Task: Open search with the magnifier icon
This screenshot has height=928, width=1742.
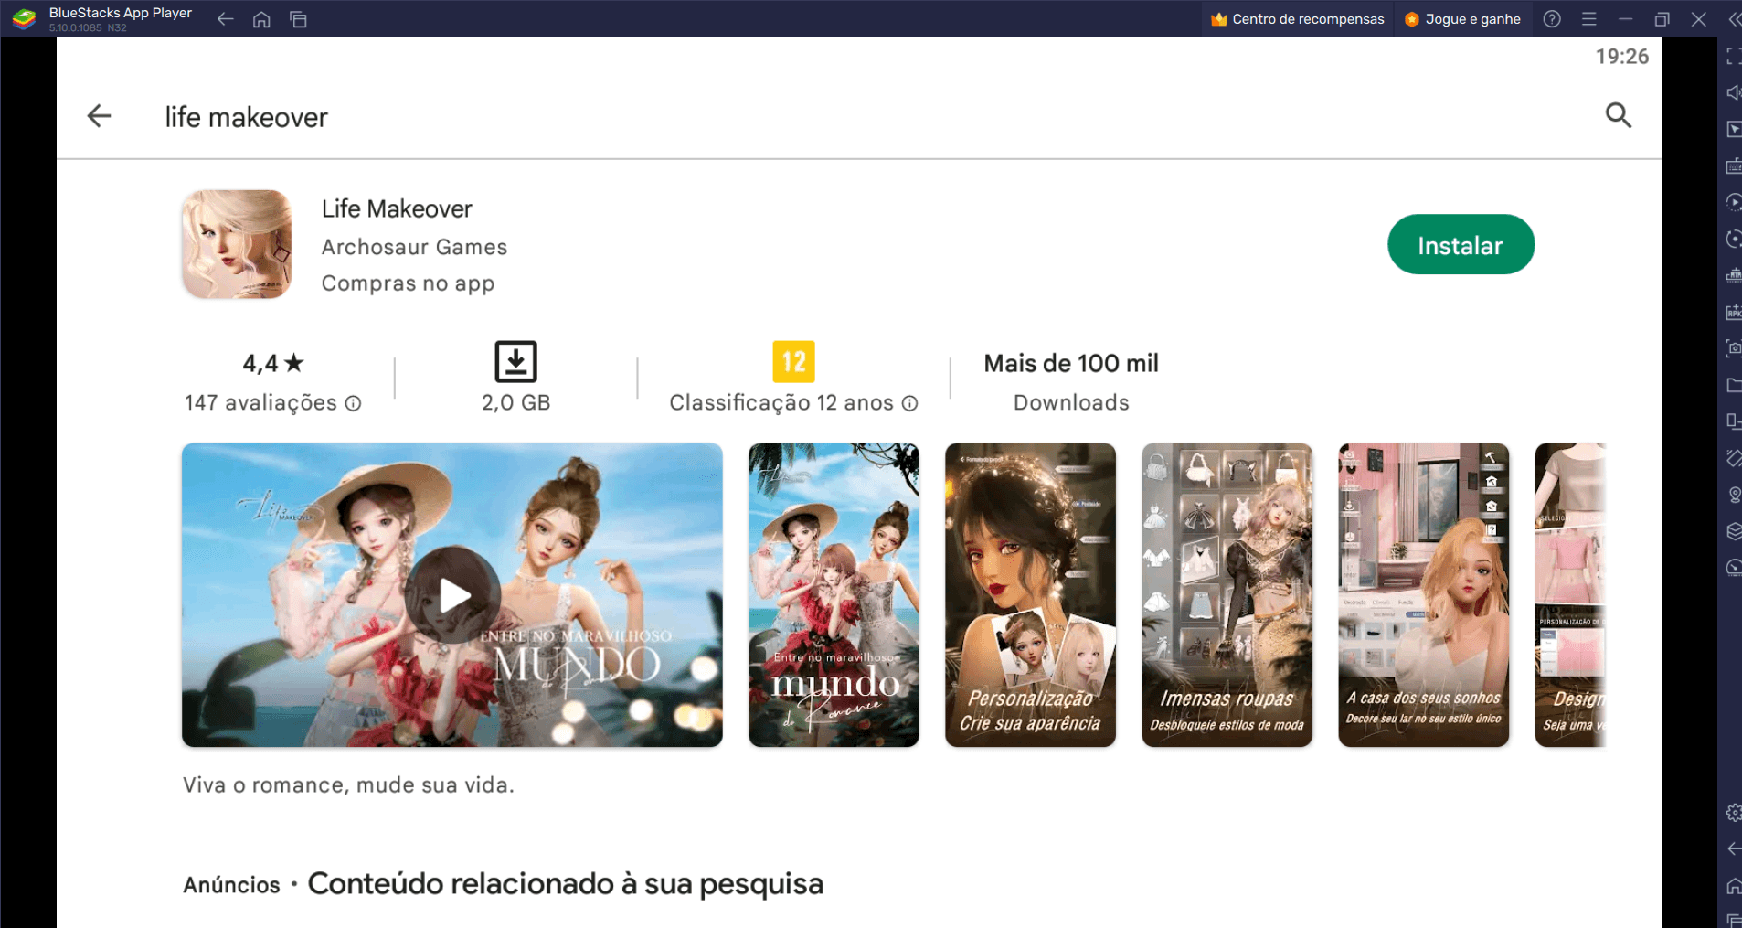Action: pos(1619,115)
